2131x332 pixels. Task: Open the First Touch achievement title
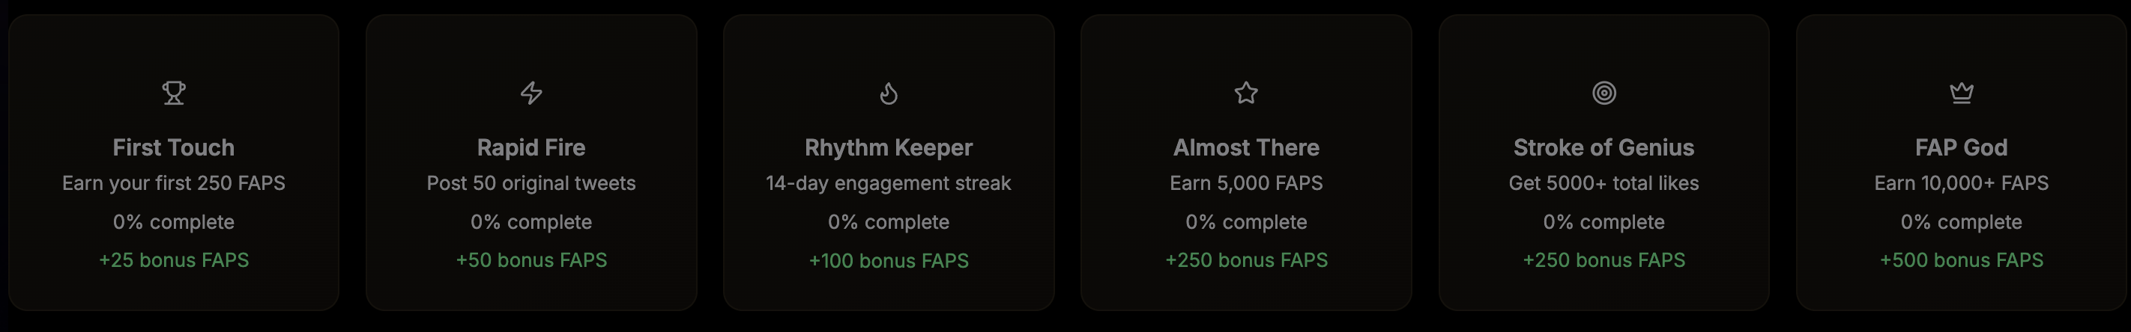tap(174, 148)
